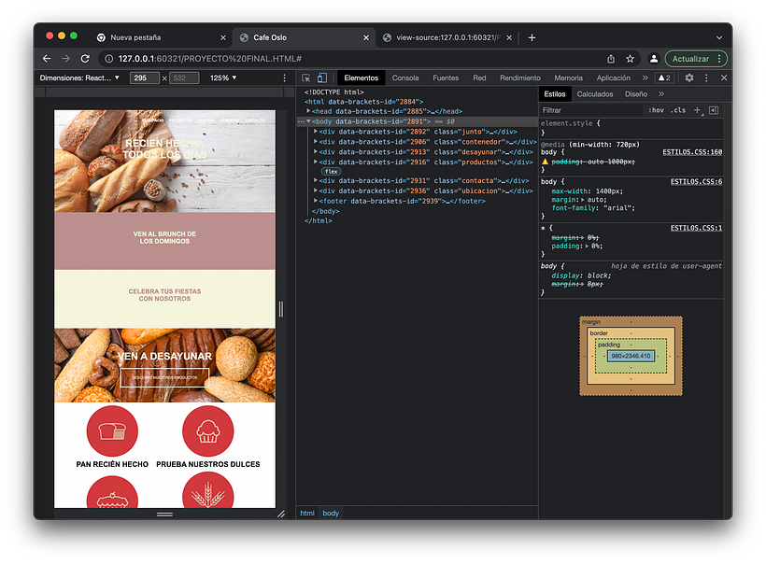Click the bread loaf icon
The width and height of the screenshot is (766, 564).
point(112,431)
